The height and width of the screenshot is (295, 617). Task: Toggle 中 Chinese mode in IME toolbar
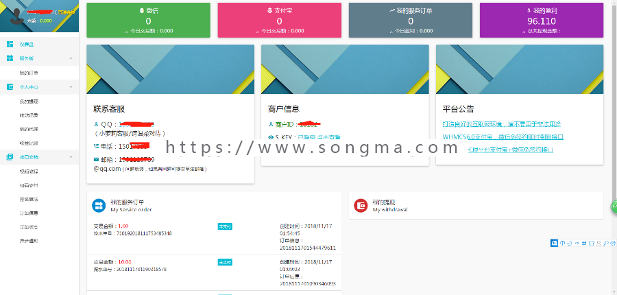[x=563, y=243]
